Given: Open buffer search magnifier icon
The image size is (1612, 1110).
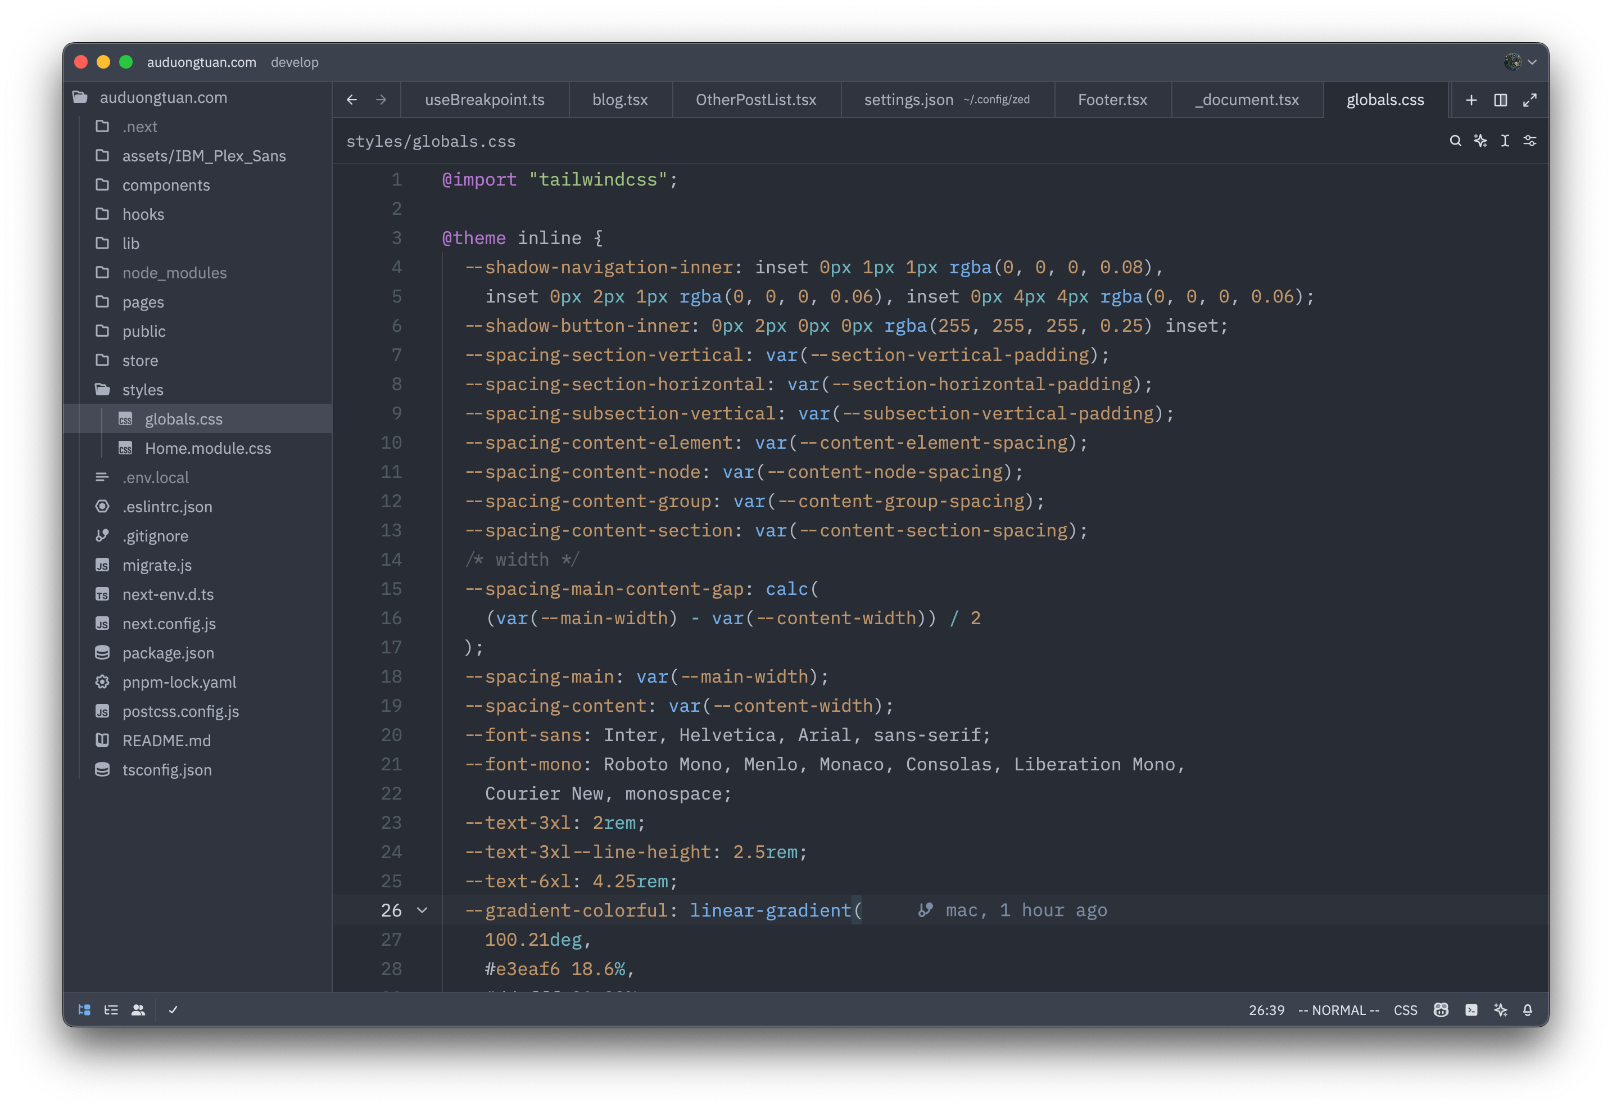Looking at the screenshot, I should coord(1455,141).
